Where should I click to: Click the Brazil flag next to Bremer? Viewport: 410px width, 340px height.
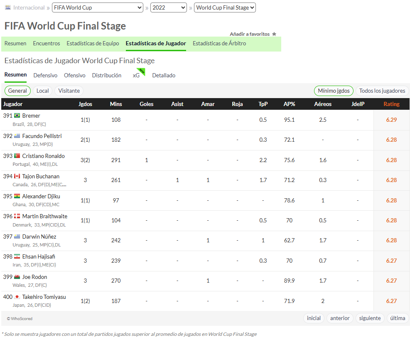click(x=17, y=115)
